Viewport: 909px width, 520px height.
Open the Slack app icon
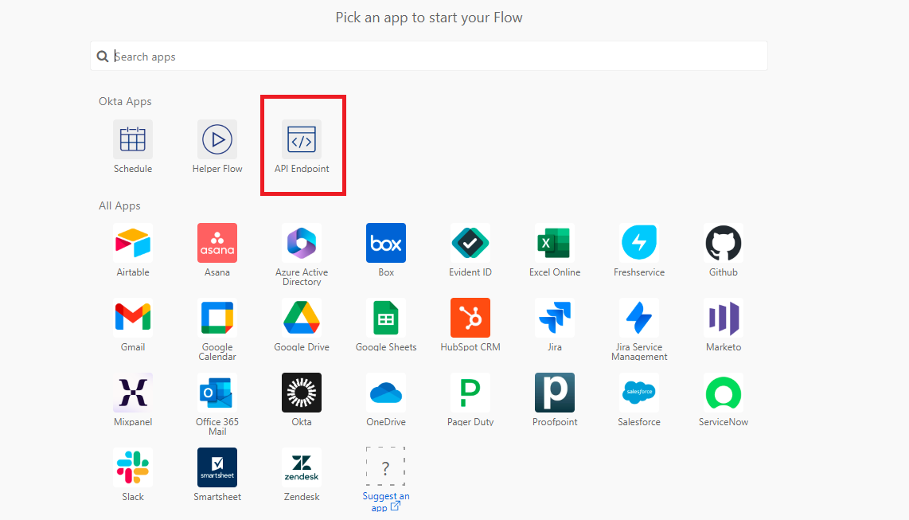[133, 467]
